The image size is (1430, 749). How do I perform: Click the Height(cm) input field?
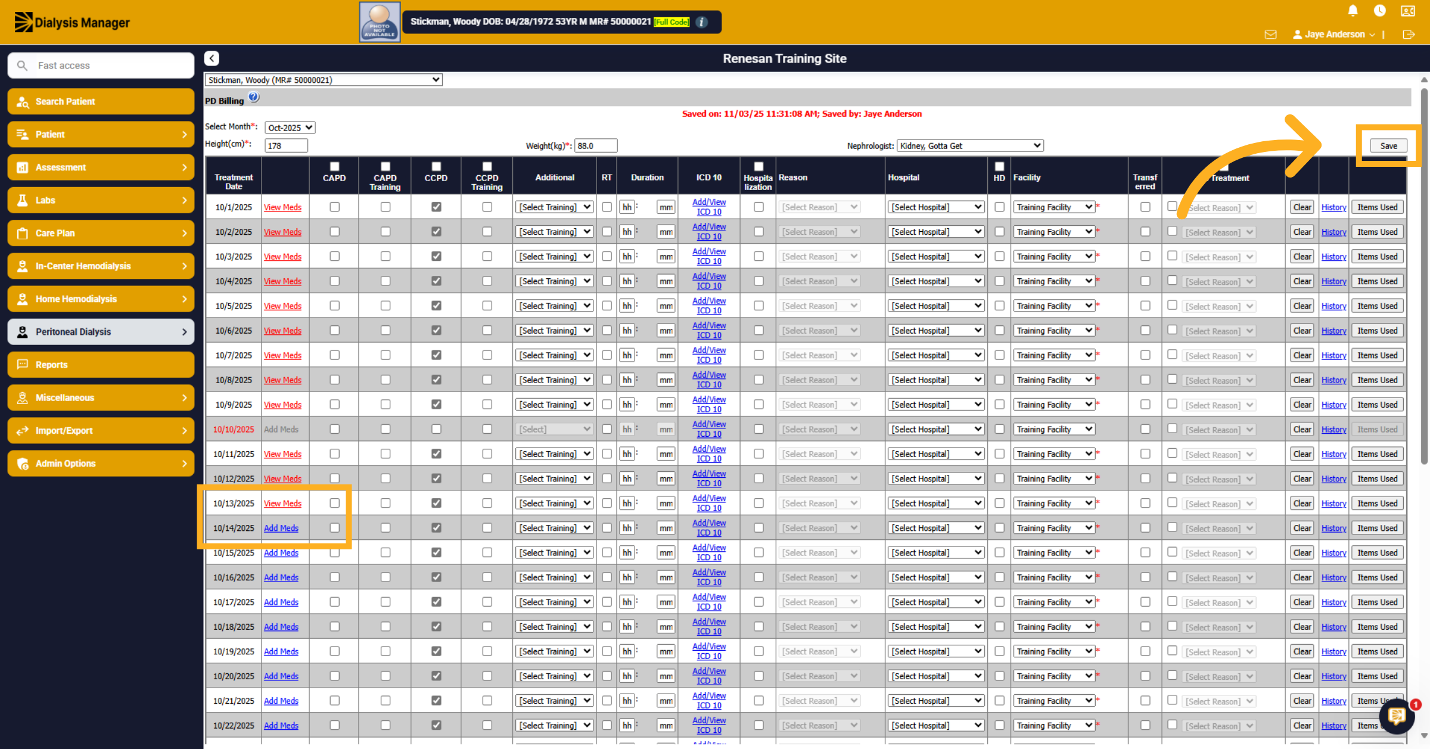286,145
